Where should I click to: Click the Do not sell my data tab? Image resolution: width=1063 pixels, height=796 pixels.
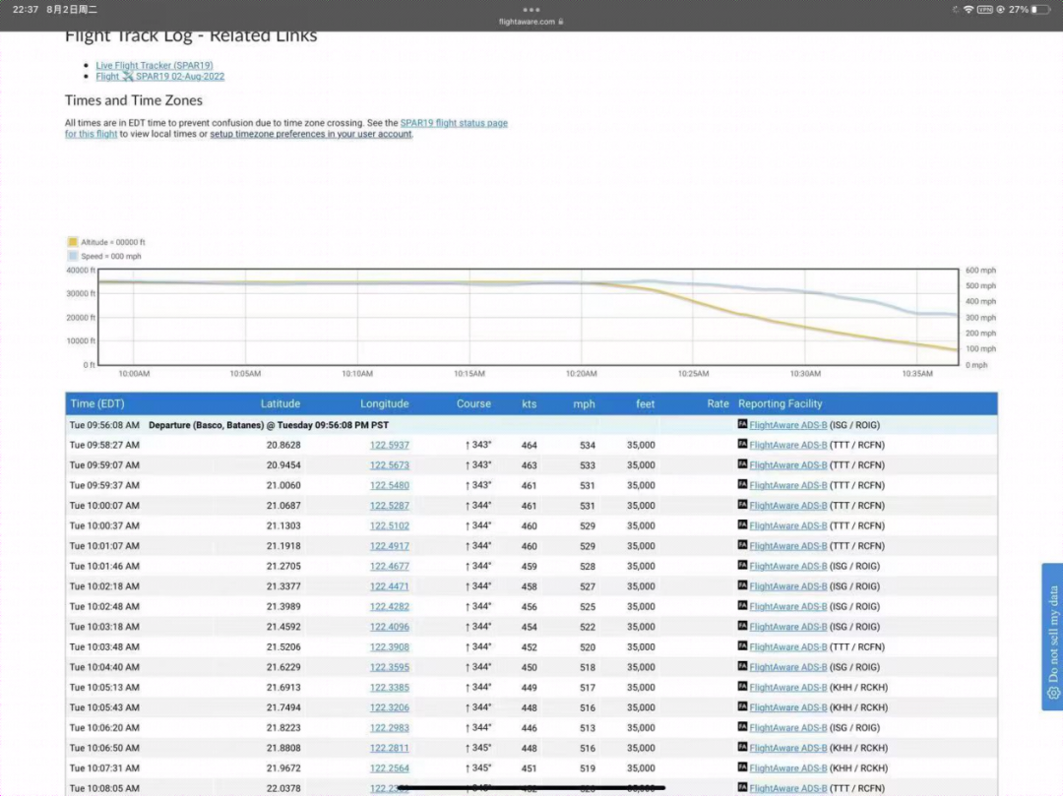tap(1053, 637)
